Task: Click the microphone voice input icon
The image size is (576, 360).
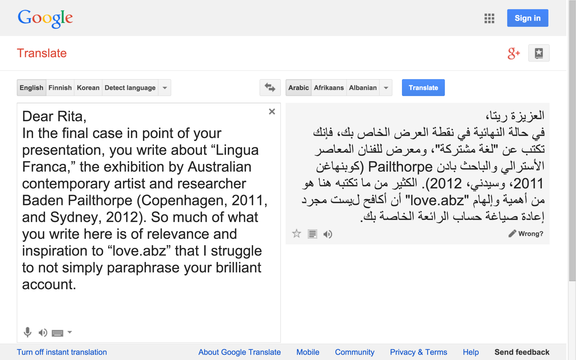Action: (28, 332)
